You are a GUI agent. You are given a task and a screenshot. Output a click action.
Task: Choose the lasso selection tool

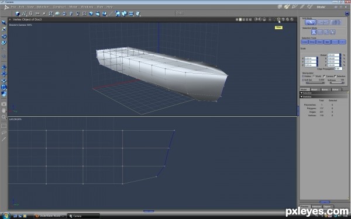pyautogui.click(x=4, y=133)
